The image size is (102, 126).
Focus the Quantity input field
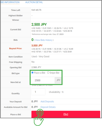(x=38, y=92)
